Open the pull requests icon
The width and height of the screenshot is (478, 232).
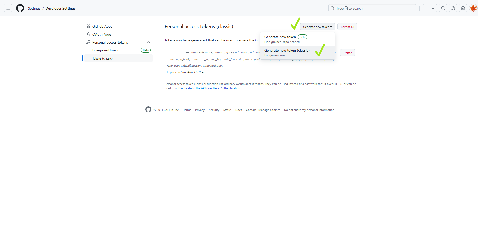point(453,8)
